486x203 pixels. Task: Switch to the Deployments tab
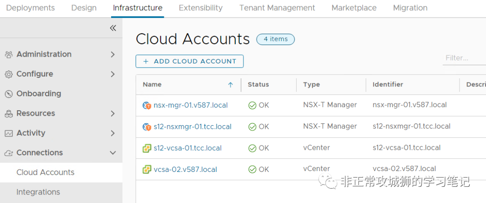click(31, 8)
